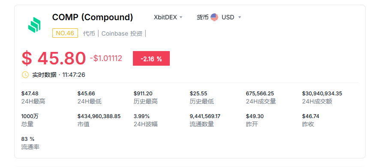This screenshot has height=167, width=379.
Task: Click the 昨收 value $46.74
Action: [x=310, y=116]
